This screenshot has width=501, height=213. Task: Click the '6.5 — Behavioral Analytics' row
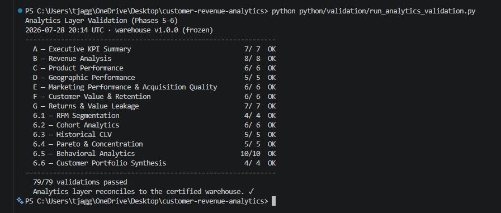(154, 154)
